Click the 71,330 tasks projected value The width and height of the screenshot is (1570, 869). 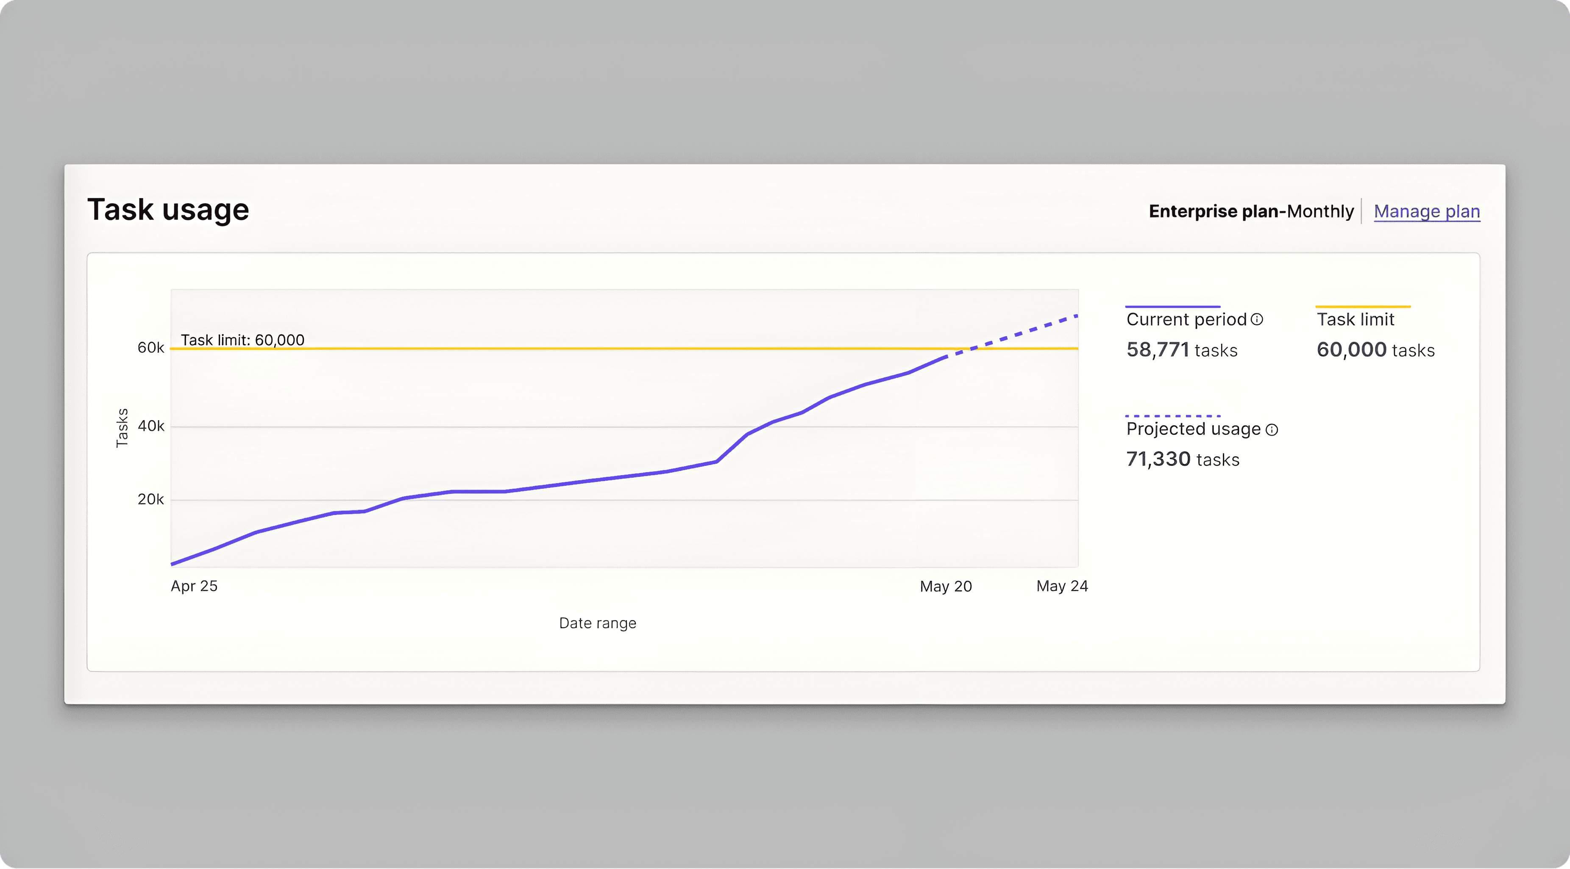tap(1183, 459)
